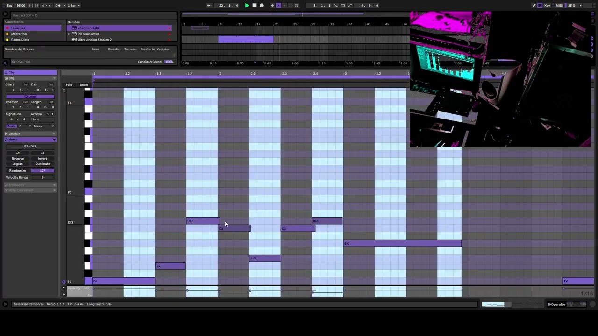Click the Groove Pool wave icon
The height and width of the screenshot is (336, 598).
coord(6,62)
